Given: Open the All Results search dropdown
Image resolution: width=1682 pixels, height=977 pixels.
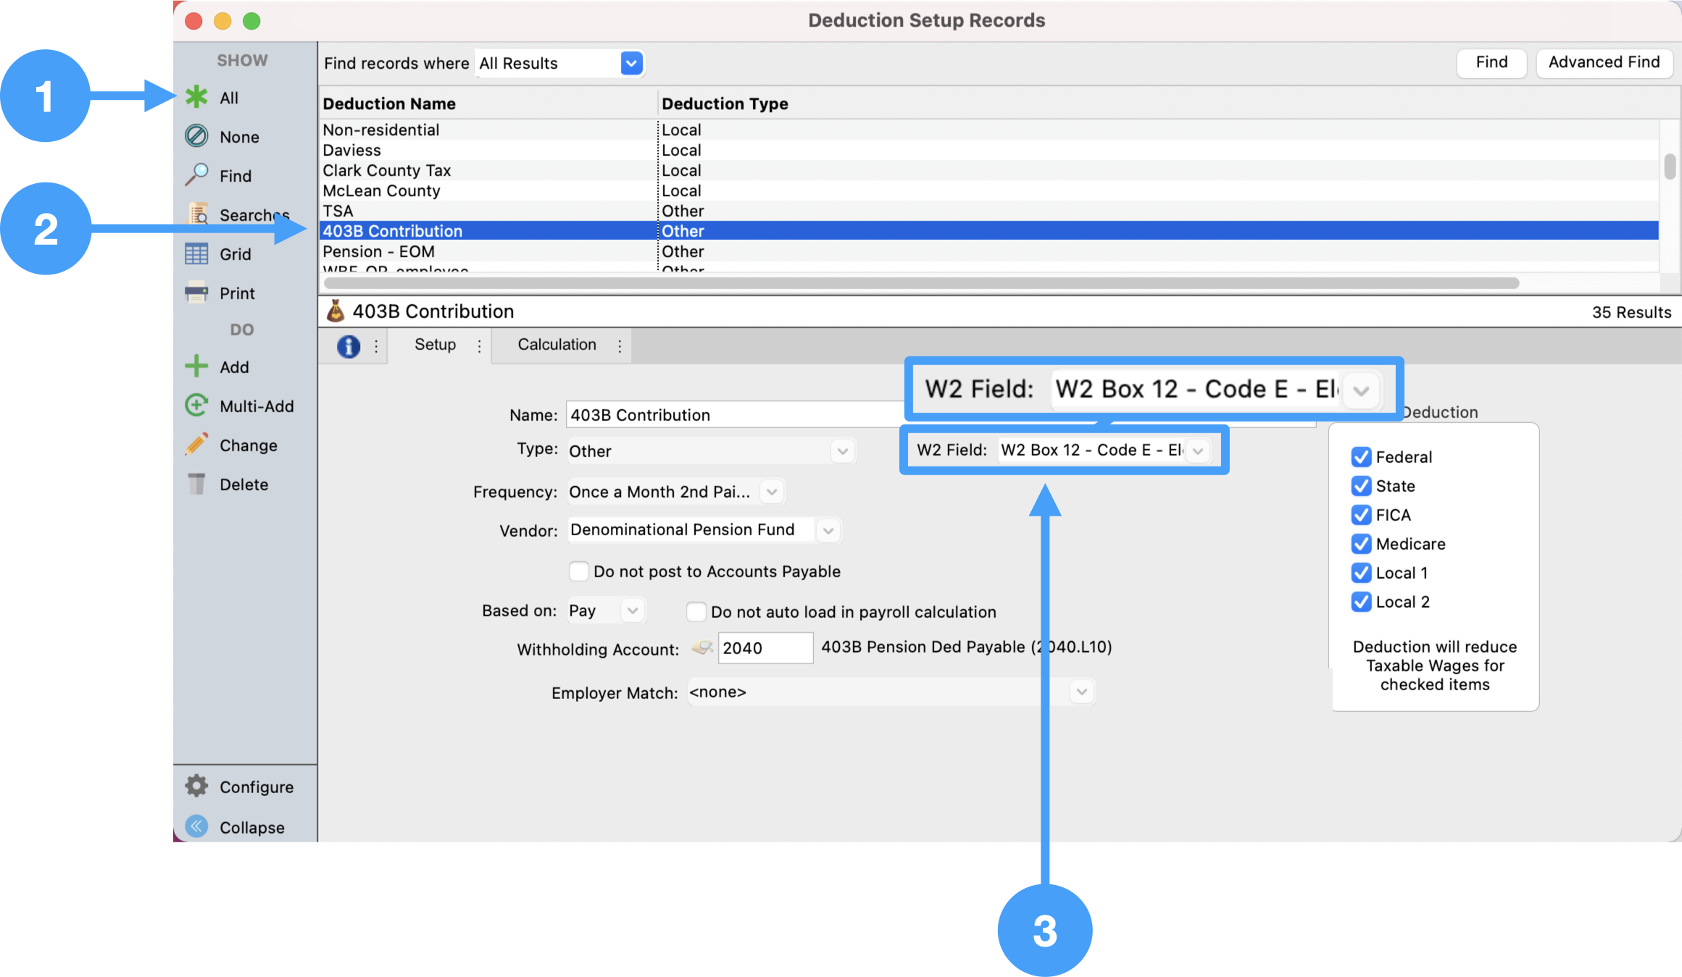Looking at the screenshot, I should 631,63.
